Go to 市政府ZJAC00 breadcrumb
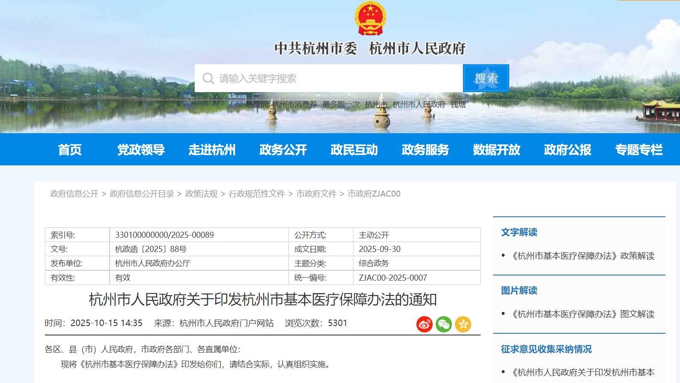Viewport: 680px width, 383px height. [374, 194]
